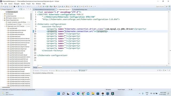This screenshot has width=171, height=96.
Task: Open the Search menu
Action: (x=23, y=4)
